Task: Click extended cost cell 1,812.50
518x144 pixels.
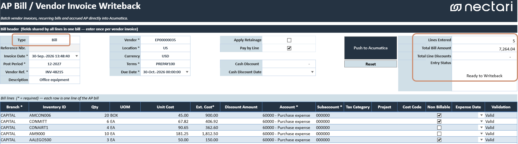Action: [x=205, y=134]
